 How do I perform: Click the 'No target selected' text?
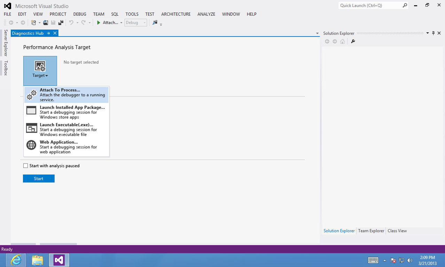click(x=81, y=62)
